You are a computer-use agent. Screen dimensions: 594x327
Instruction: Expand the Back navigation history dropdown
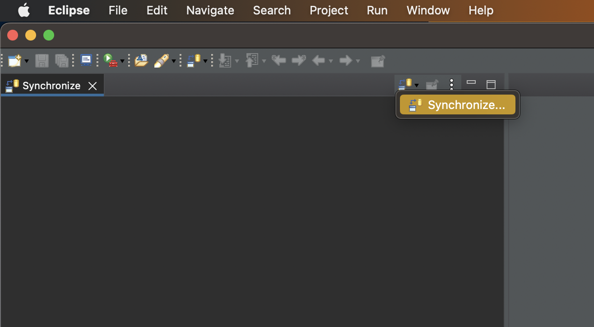point(331,61)
